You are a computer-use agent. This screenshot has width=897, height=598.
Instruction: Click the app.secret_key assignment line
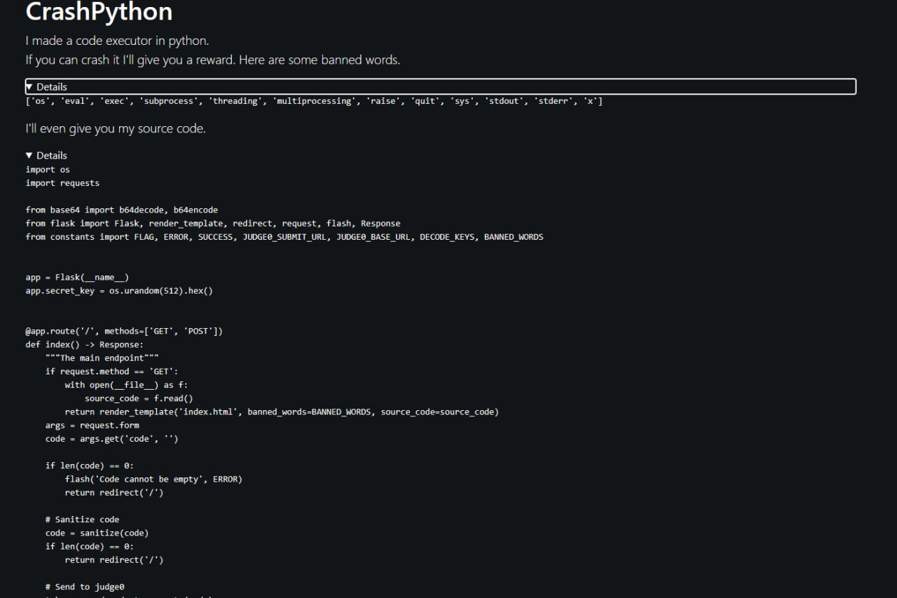119,291
